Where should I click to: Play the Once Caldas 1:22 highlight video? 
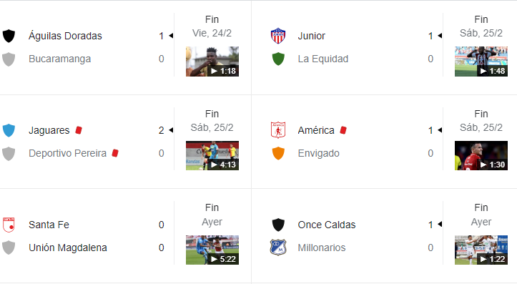pyautogui.click(x=481, y=250)
